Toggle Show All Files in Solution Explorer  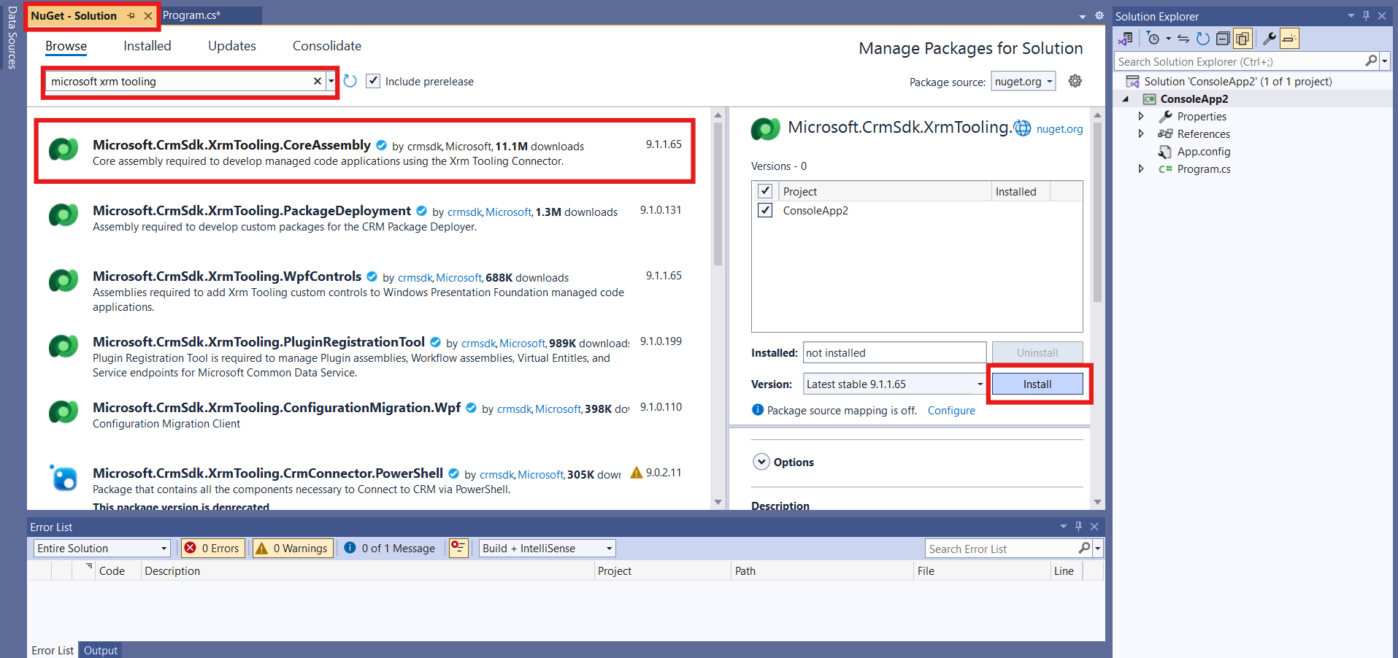tap(1242, 39)
